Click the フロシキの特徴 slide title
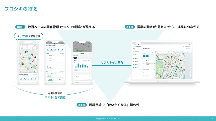The image size is (216, 121). 21,9
